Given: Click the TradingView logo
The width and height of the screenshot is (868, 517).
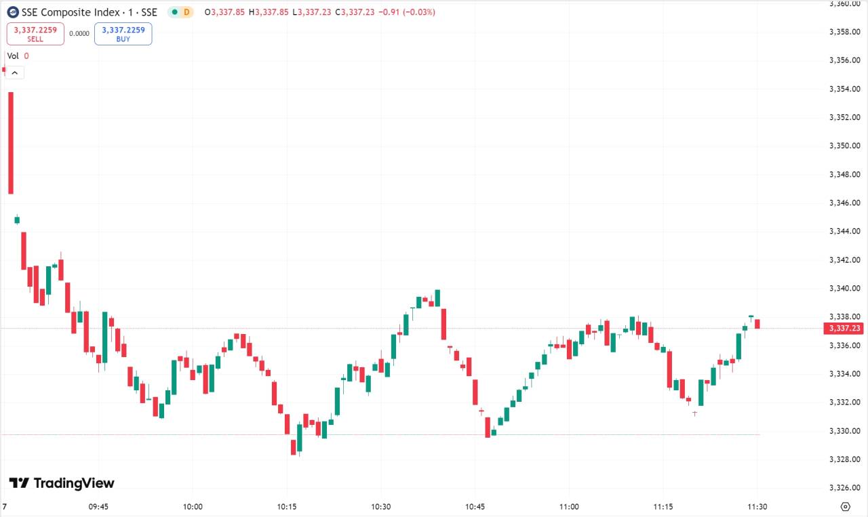Looking at the screenshot, I should pos(62,483).
